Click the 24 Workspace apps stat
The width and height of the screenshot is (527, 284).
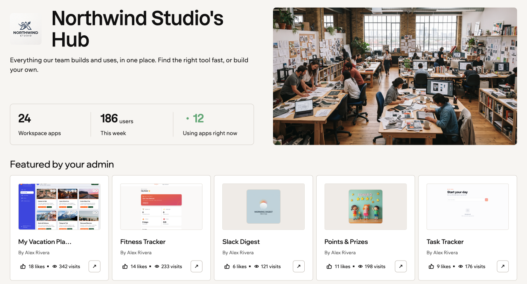(40, 125)
